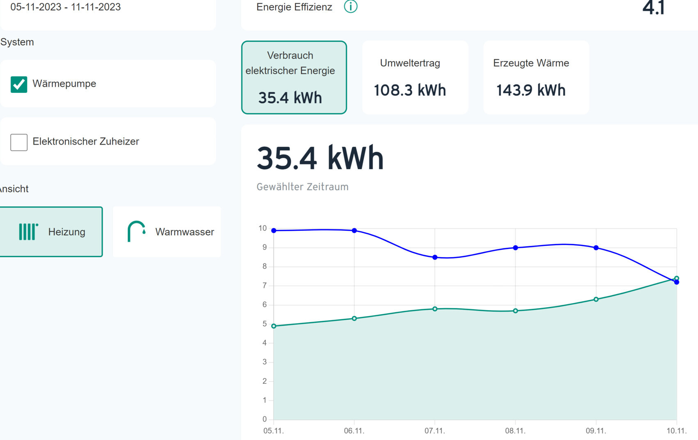Click the Energie Effizienz info icon
The height and width of the screenshot is (440, 698).
pyautogui.click(x=350, y=7)
